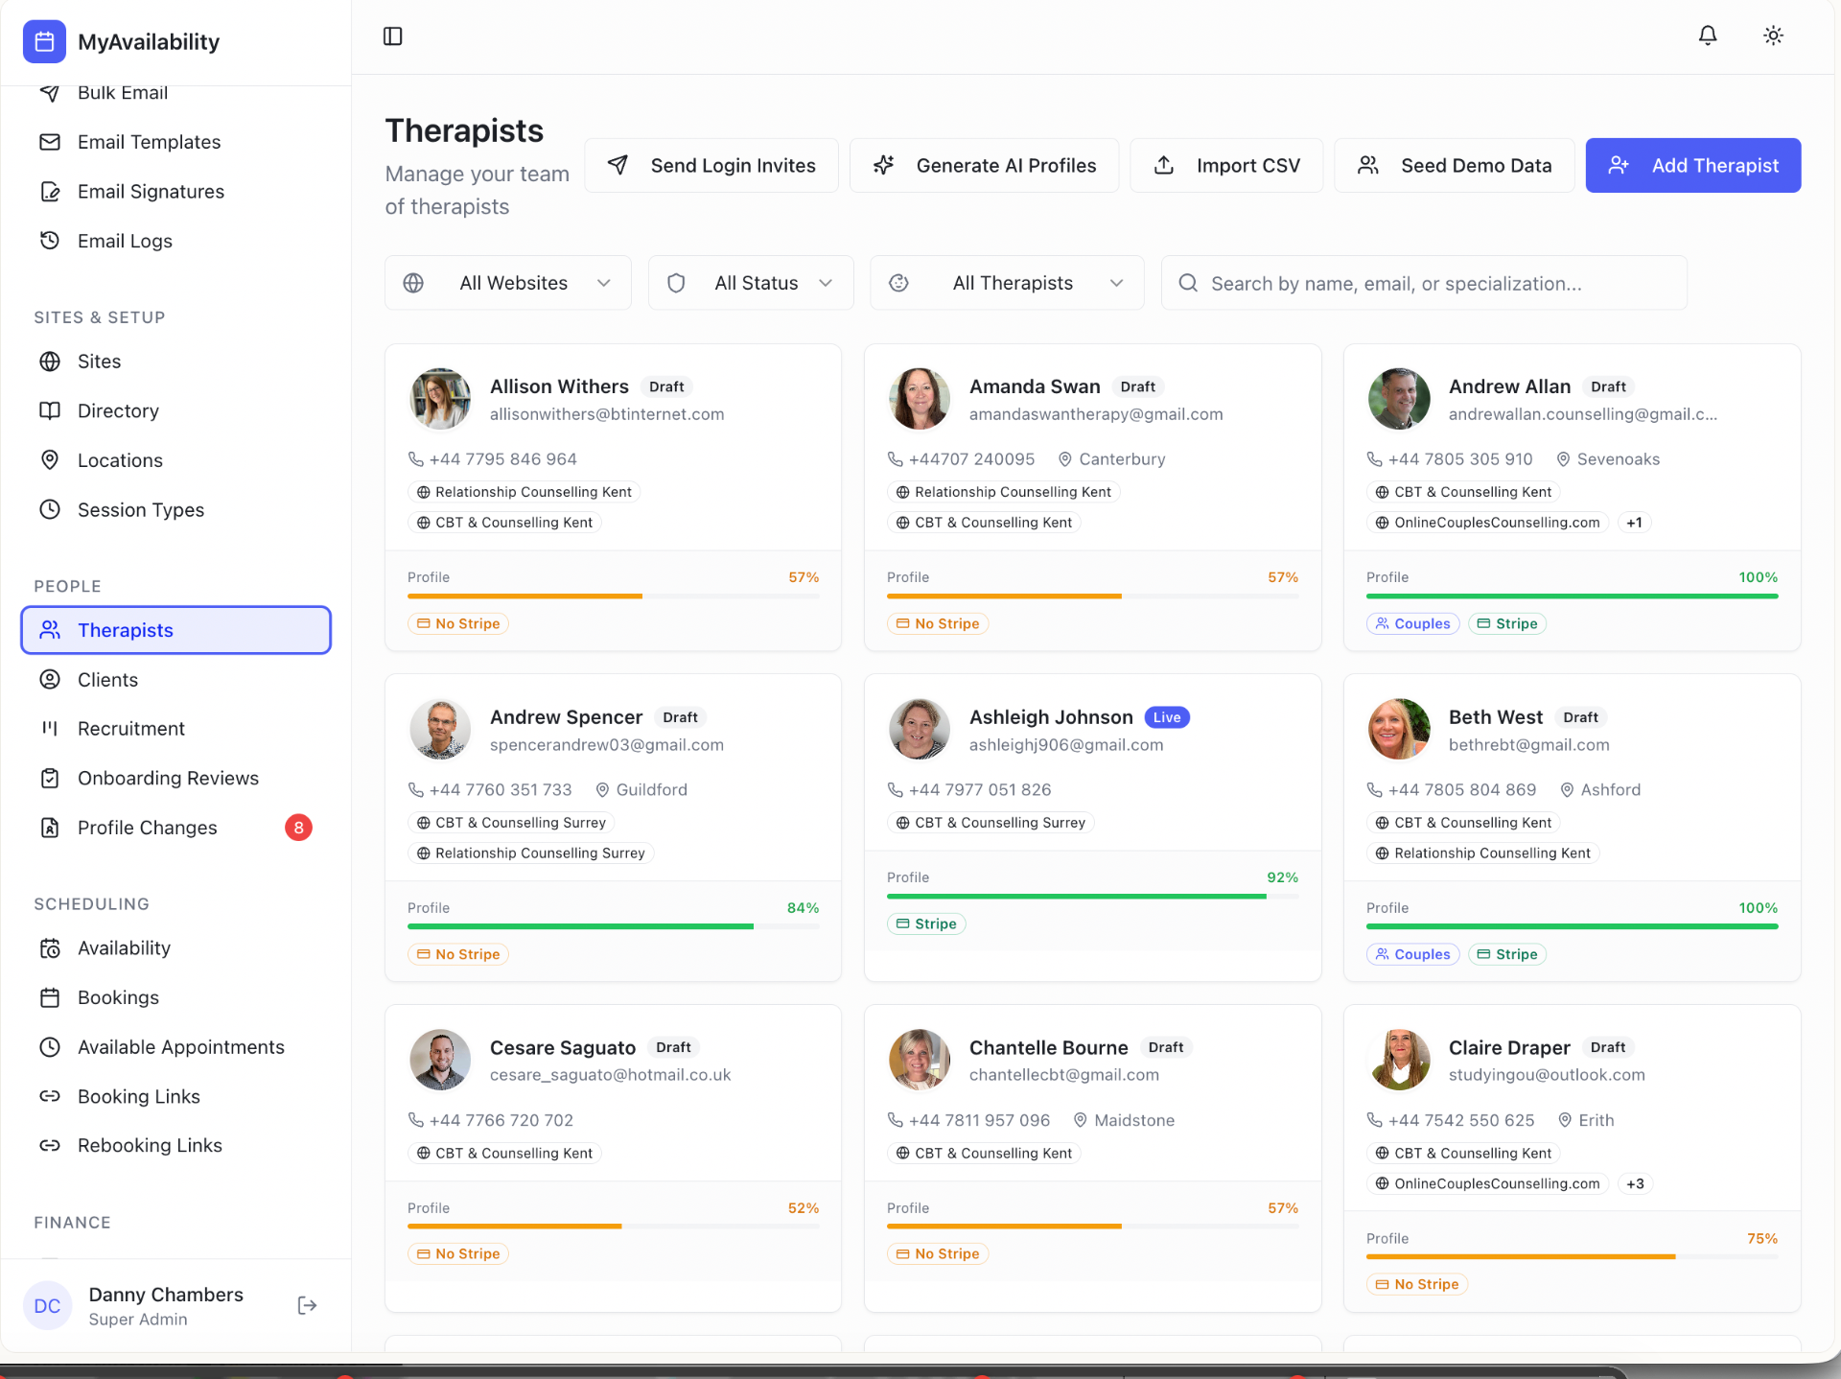Open Claire Draper's avatar photo
This screenshot has height=1379, width=1841.
[1399, 1060]
